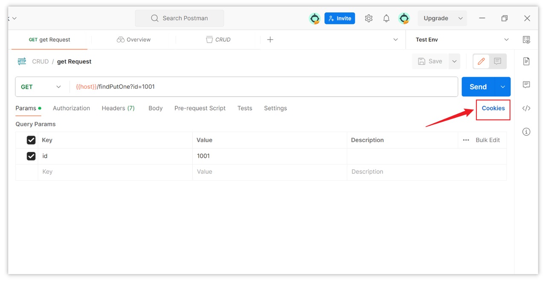This screenshot has height=281, width=546.
Task: Uncheck the id parameter checkbox
Action: [x=31, y=156]
